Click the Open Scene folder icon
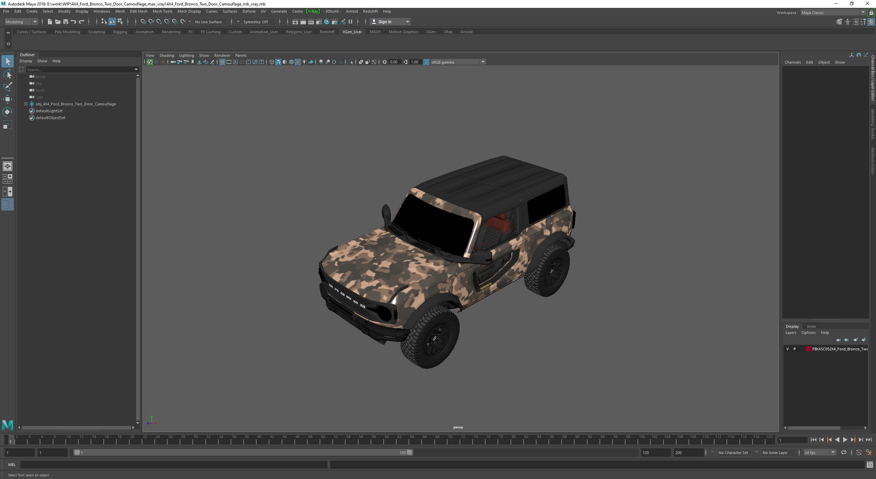Screen dimensions: 876x479 coord(57,22)
